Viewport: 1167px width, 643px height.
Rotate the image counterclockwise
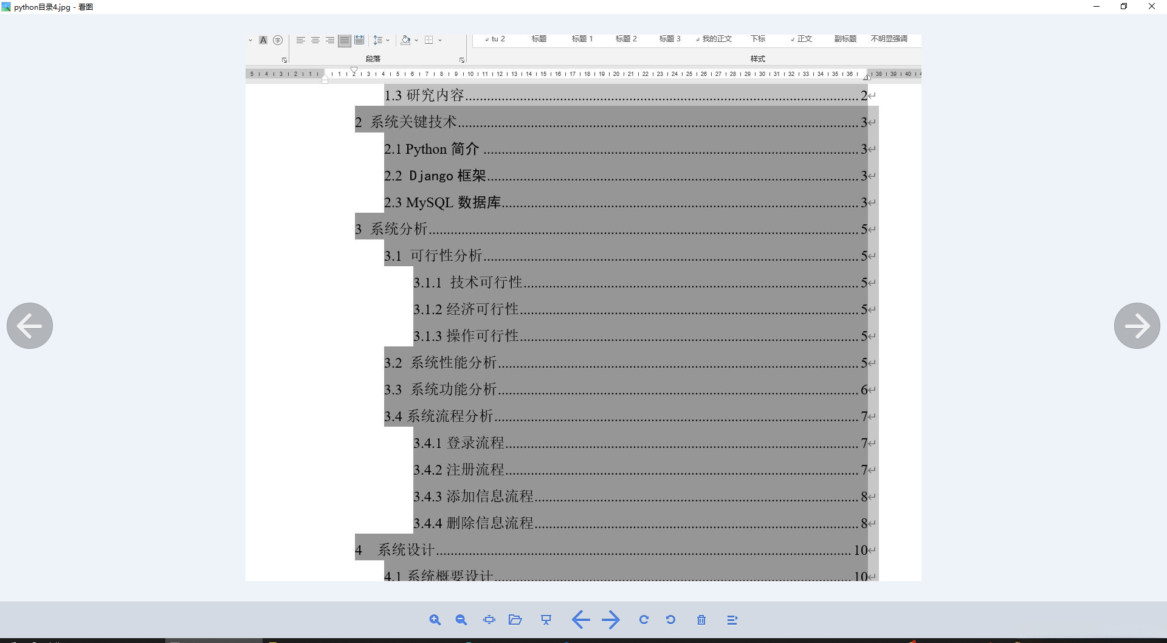click(671, 619)
